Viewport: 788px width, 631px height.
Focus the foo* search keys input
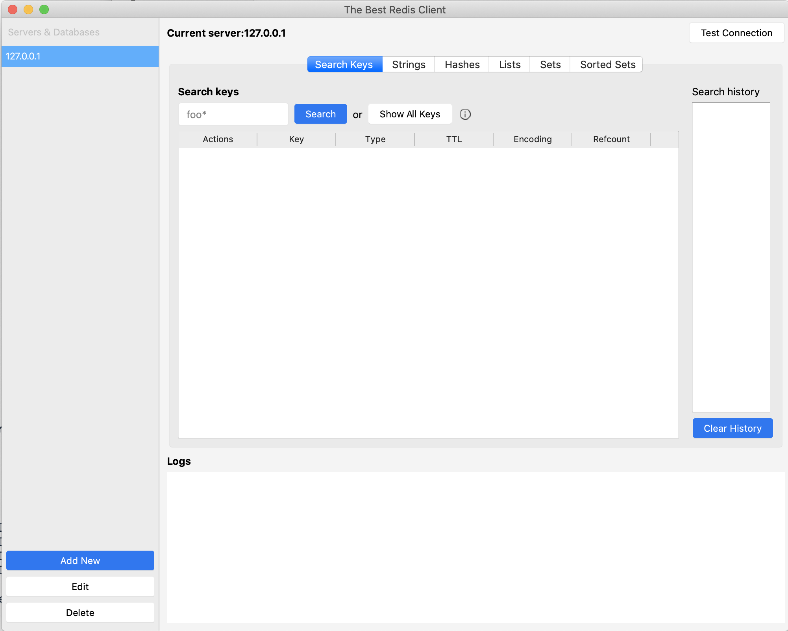(x=233, y=115)
